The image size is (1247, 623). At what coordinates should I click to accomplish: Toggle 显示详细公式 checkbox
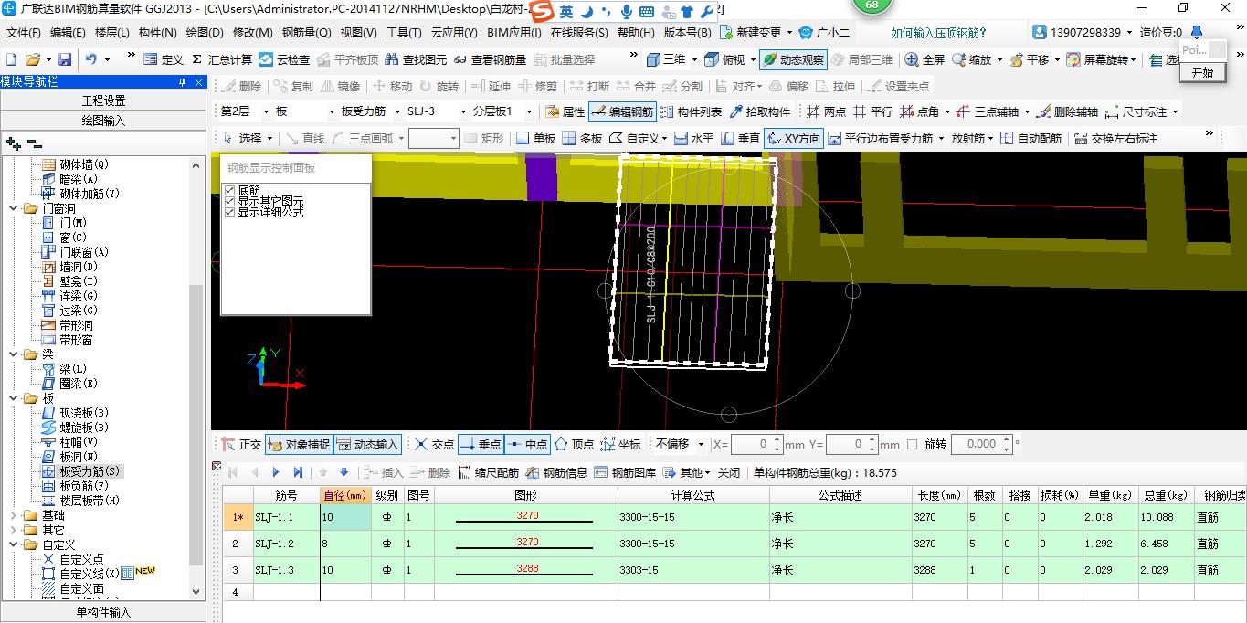point(230,212)
